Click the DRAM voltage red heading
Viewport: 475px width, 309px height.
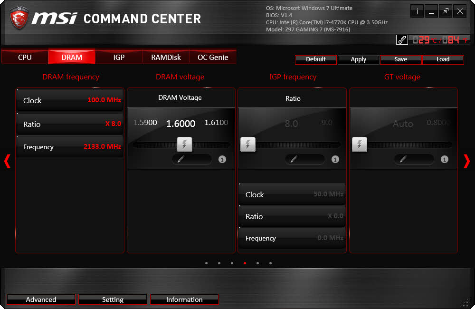pyautogui.click(x=180, y=77)
